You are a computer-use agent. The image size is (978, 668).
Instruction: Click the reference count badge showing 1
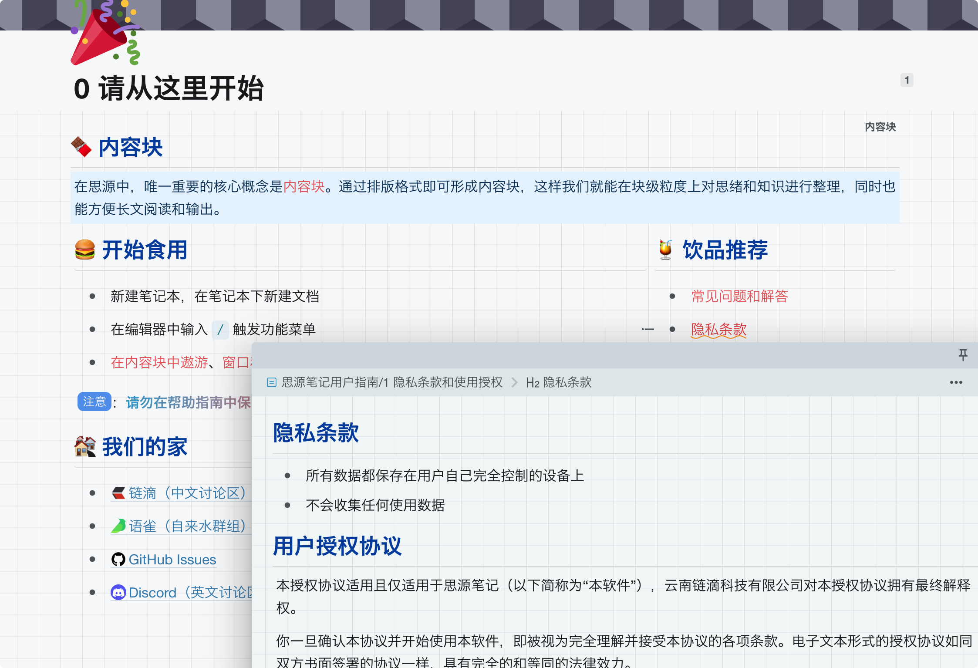tap(907, 80)
